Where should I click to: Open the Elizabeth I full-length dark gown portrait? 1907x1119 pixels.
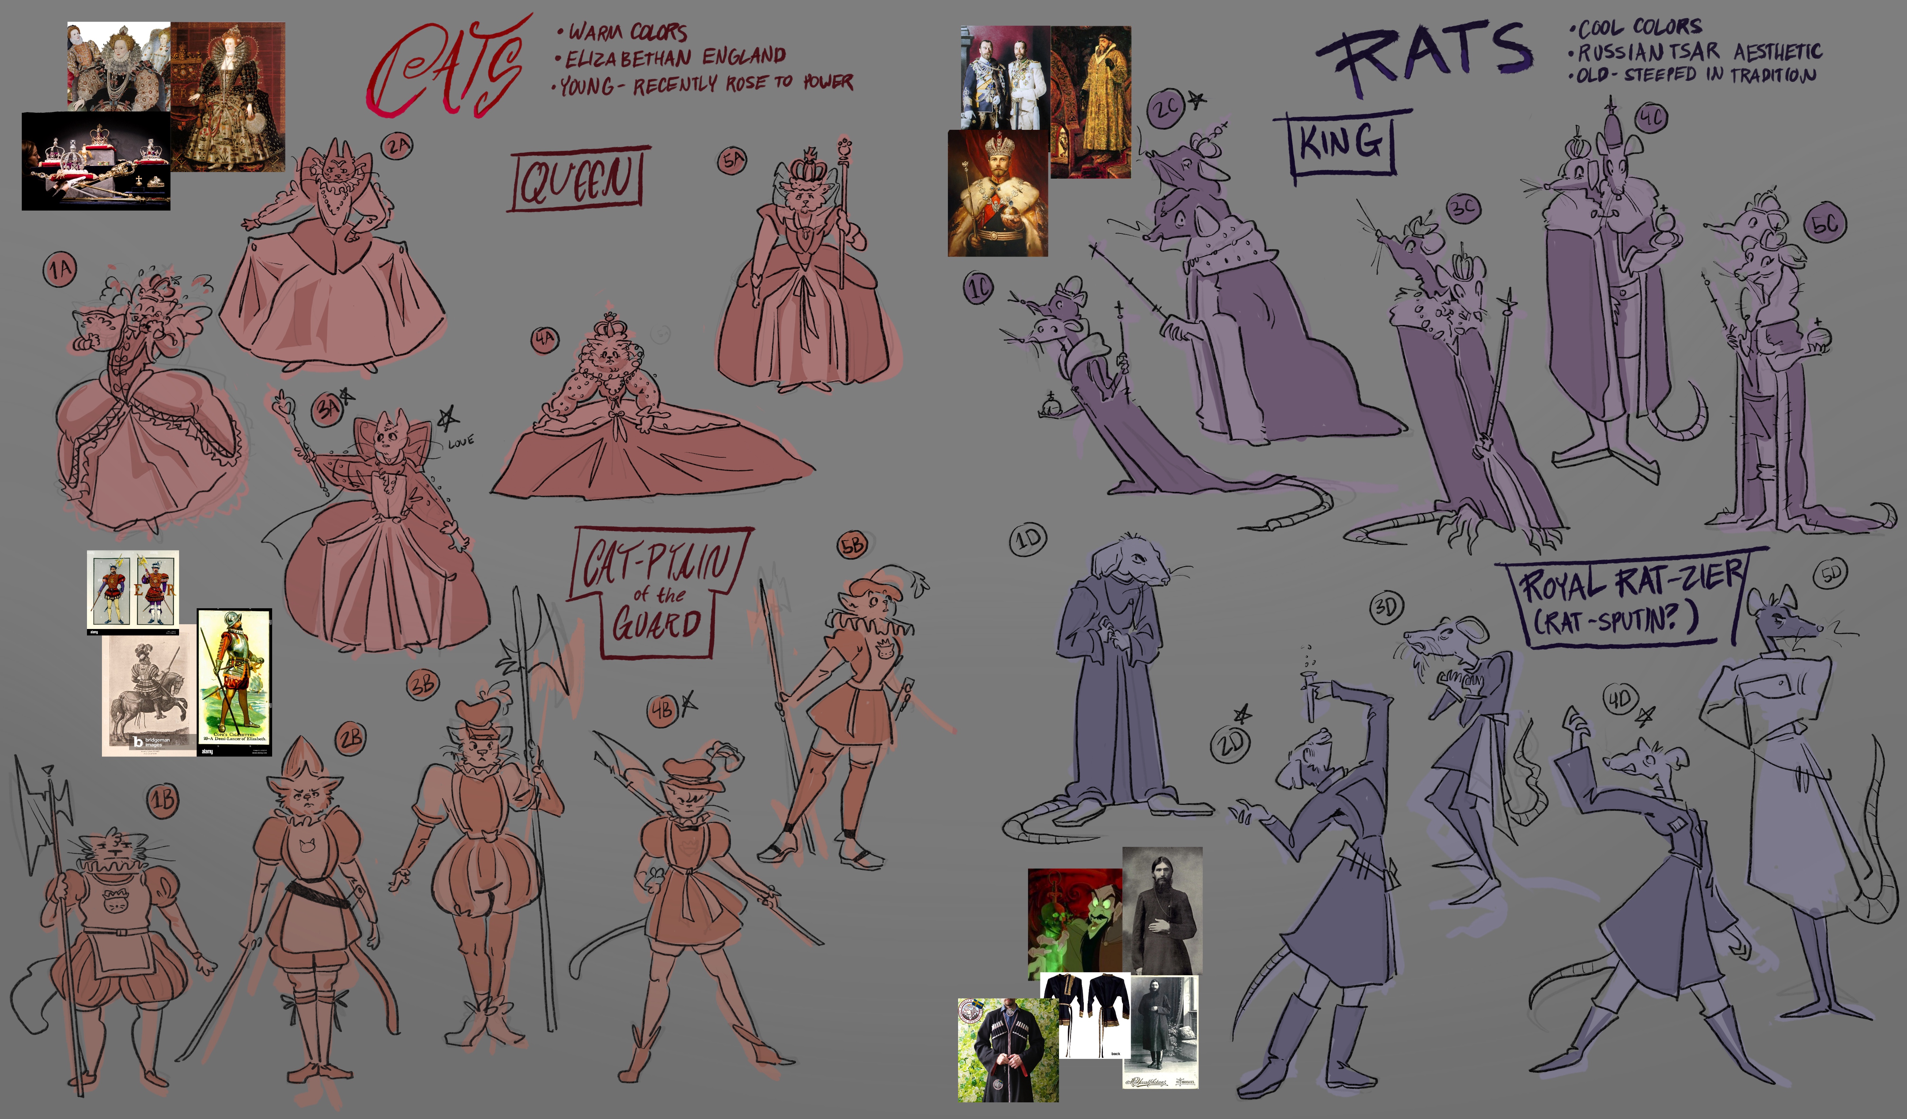tap(228, 96)
